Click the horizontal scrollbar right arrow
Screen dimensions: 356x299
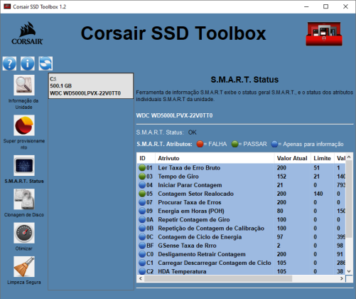click(342, 278)
